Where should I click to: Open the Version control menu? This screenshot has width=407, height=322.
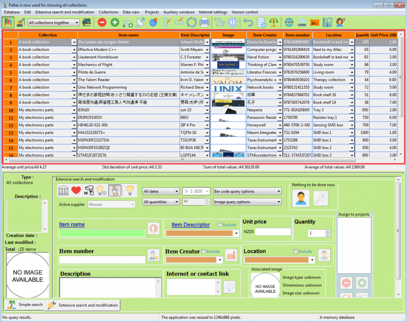coord(244,12)
